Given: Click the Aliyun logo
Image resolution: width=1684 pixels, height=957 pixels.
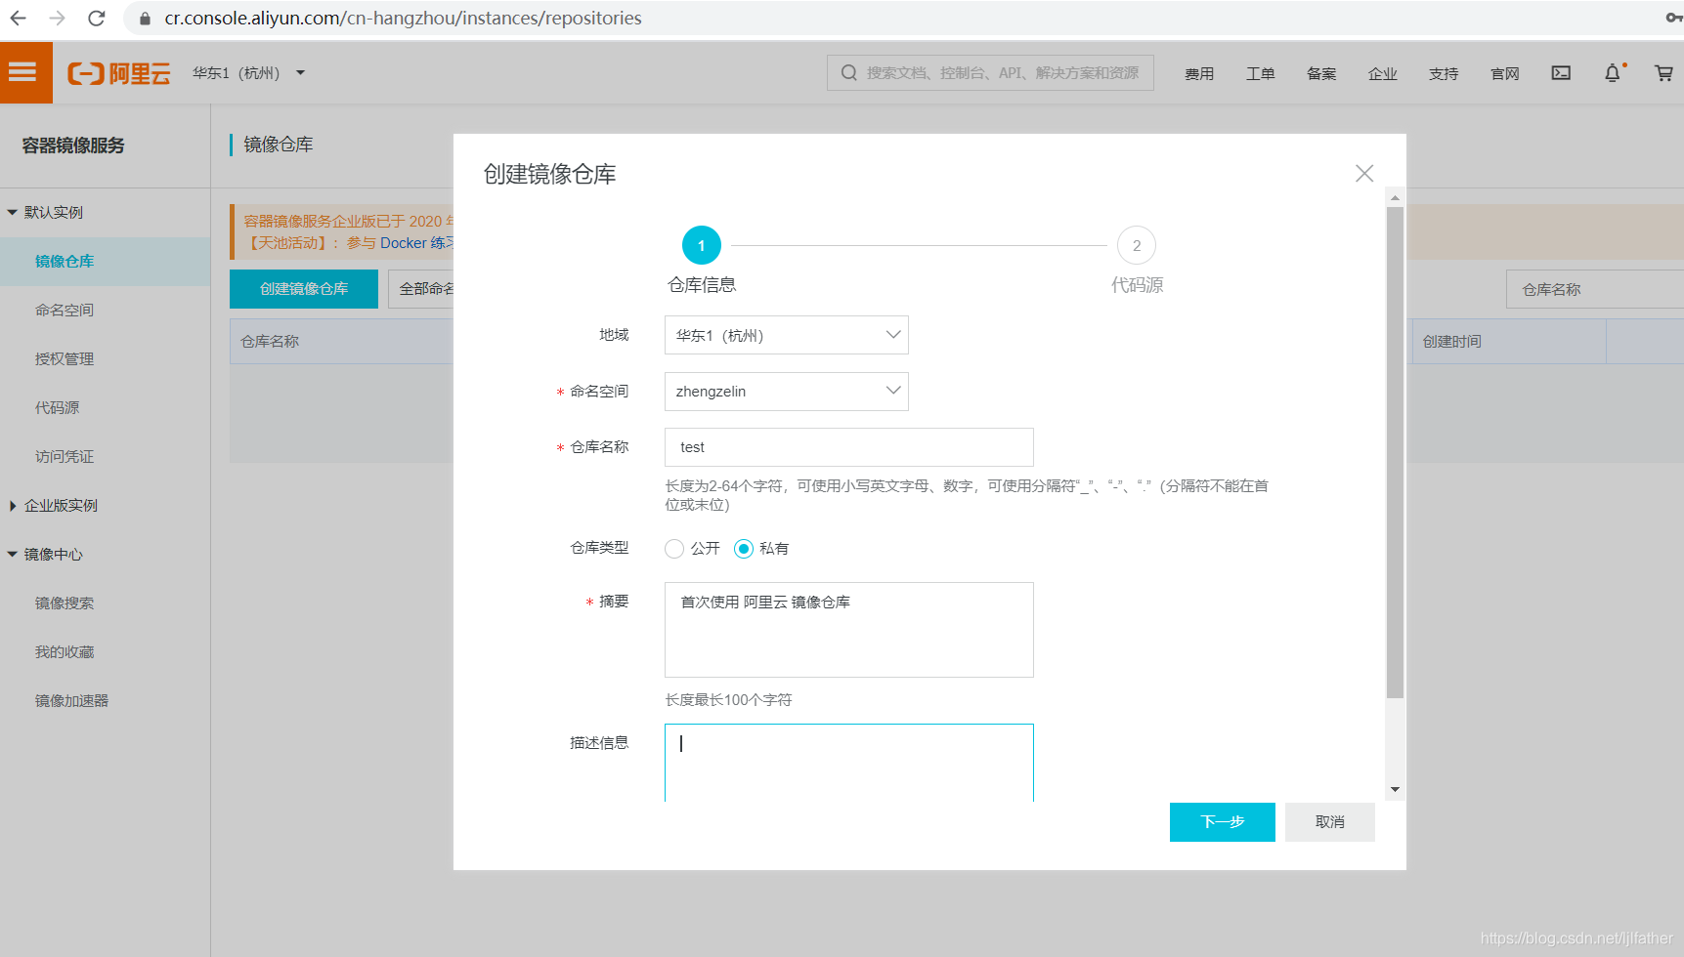Looking at the screenshot, I should click(118, 73).
